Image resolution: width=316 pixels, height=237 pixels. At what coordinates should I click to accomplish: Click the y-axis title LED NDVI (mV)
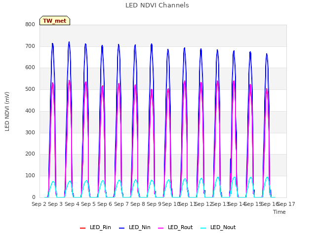[x=7, y=112]
